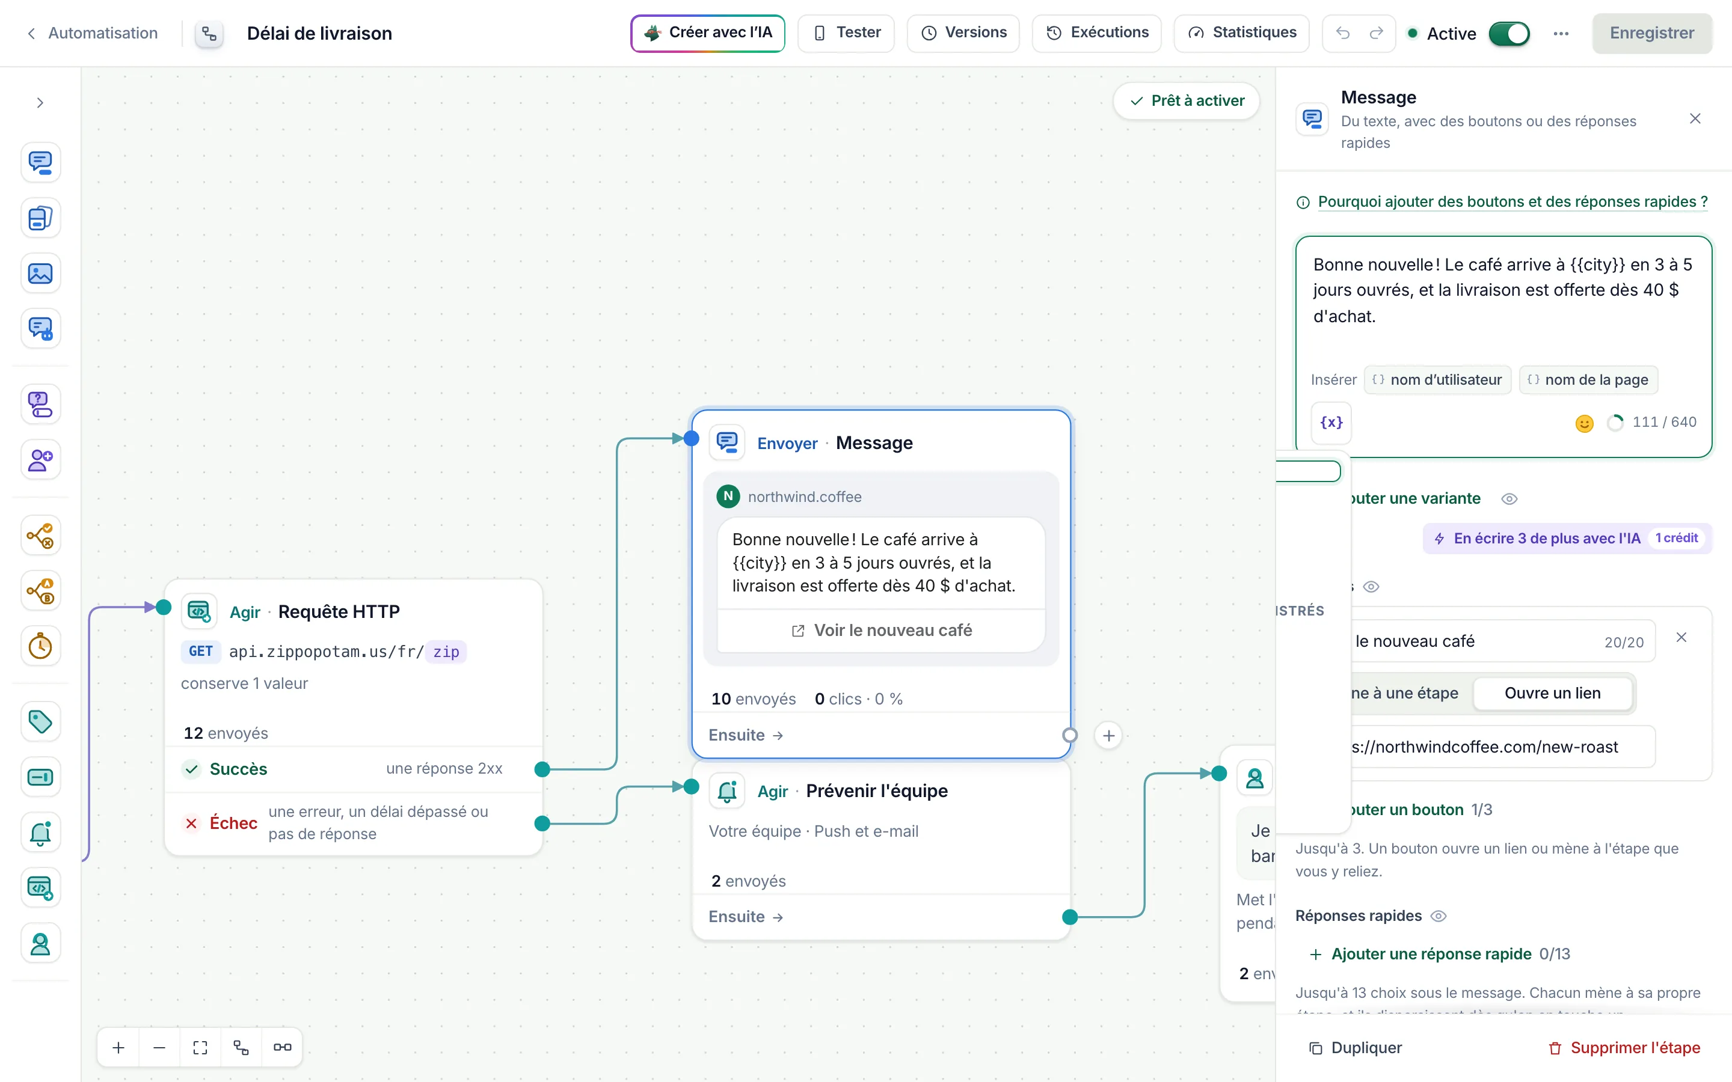
Task: Open the link about boutons et réponses rapides
Action: coord(1513,202)
